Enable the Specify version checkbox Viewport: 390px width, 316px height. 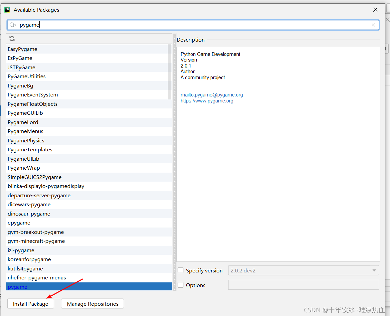point(181,270)
